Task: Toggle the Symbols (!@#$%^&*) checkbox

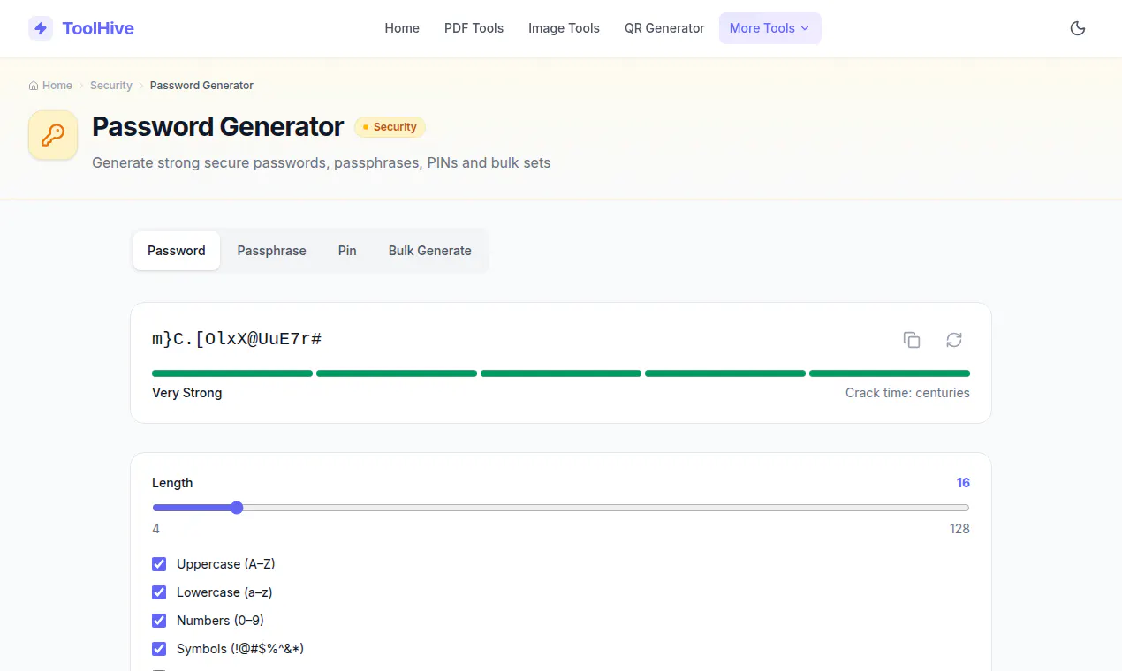Action: pyautogui.click(x=159, y=649)
